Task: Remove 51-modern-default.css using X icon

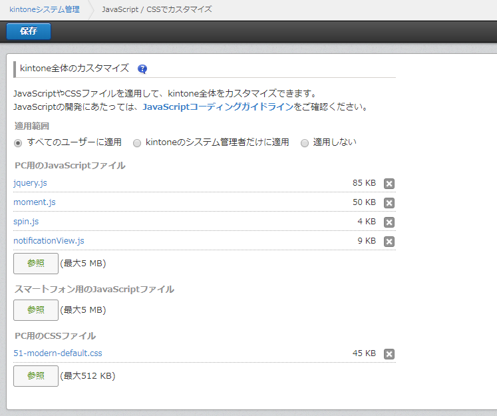Action: pyautogui.click(x=389, y=354)
